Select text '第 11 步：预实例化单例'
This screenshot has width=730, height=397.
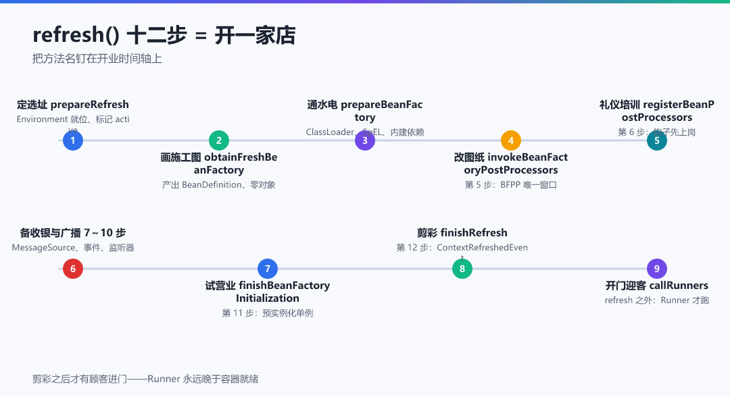pyautogui.click(x=268, y=313)
